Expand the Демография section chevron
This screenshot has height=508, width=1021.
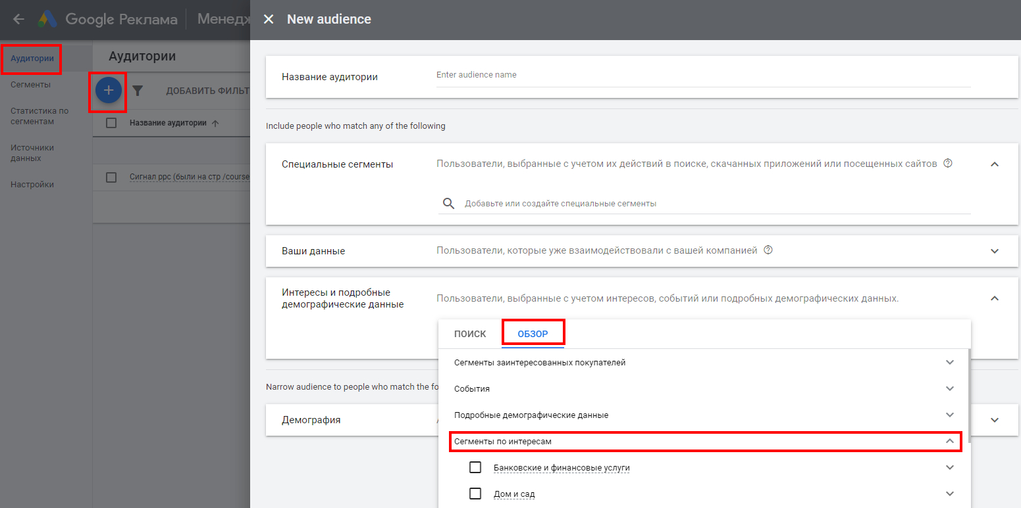tap(995, 420)
